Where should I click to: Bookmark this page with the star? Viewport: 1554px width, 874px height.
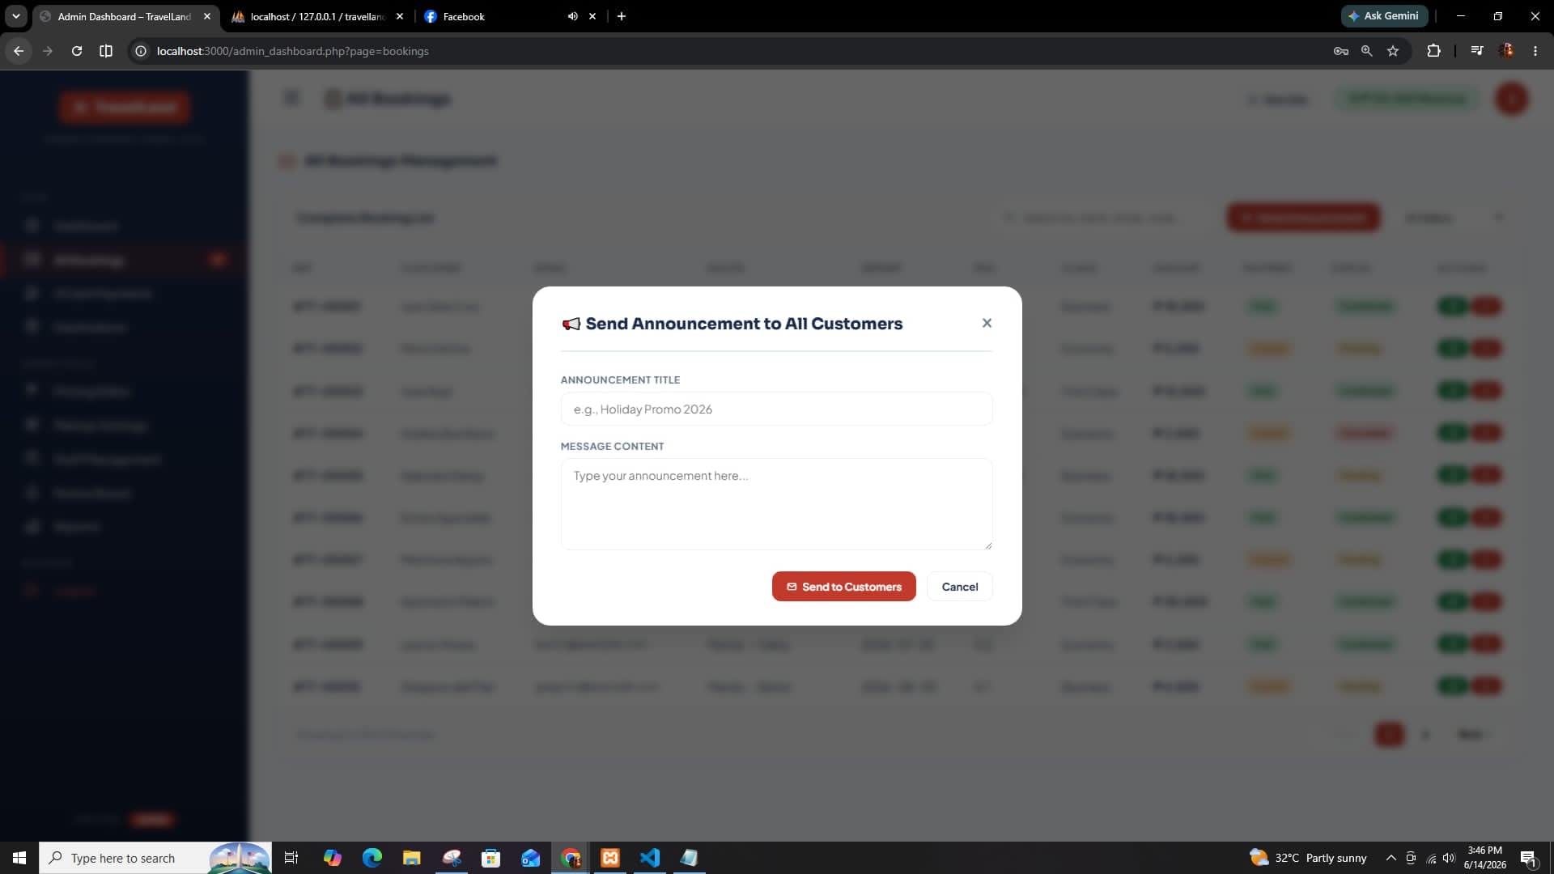[1393, 51]
